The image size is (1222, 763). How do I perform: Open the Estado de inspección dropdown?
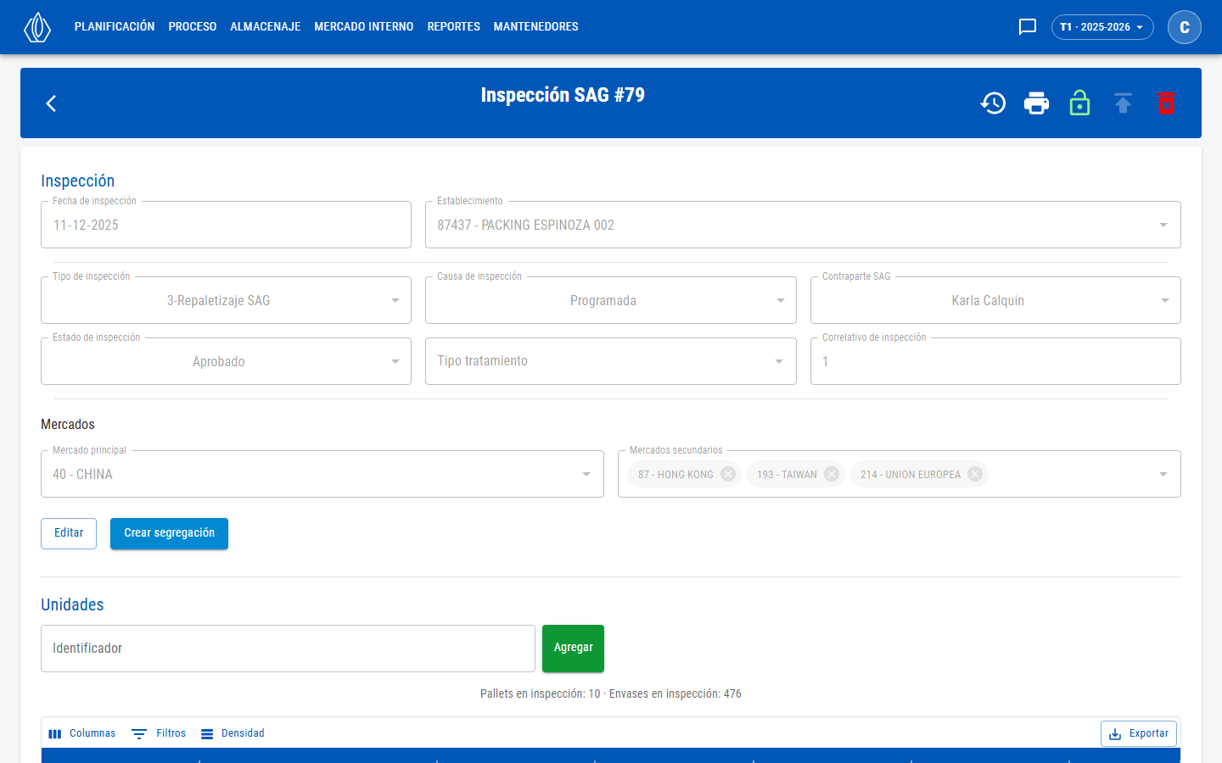click(226, 361)
